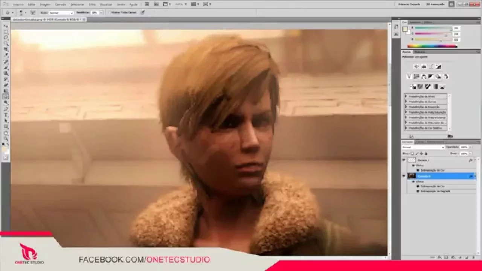The width and height of the screenshot is (482, 271).
Task: Click the Threshold adjustment icon
Action: click(x=427, y=87)
